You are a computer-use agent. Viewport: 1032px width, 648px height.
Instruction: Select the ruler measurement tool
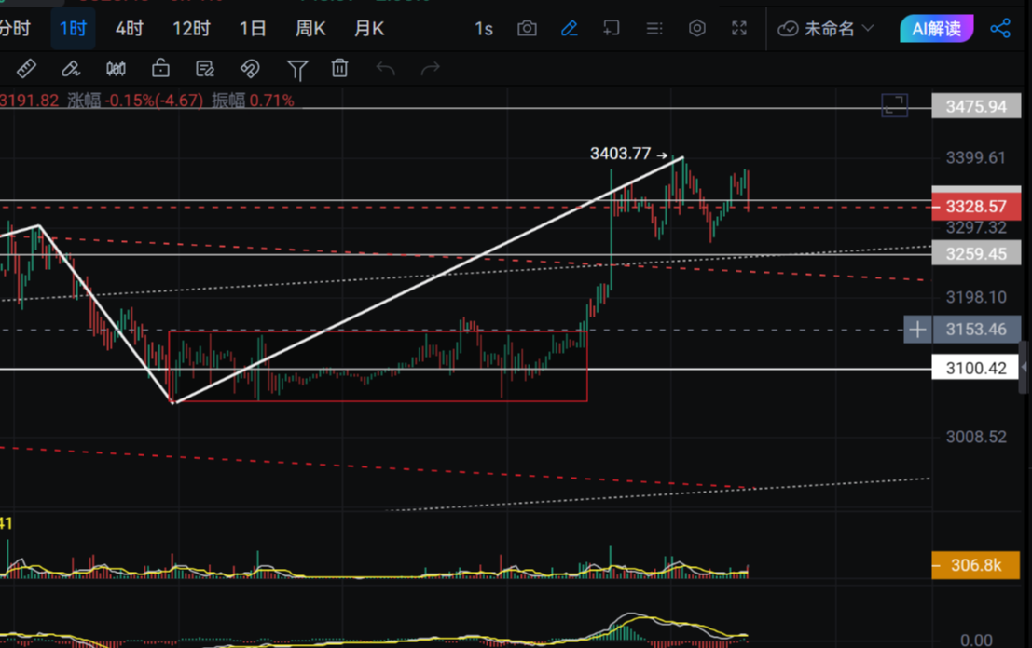point(26,68)
